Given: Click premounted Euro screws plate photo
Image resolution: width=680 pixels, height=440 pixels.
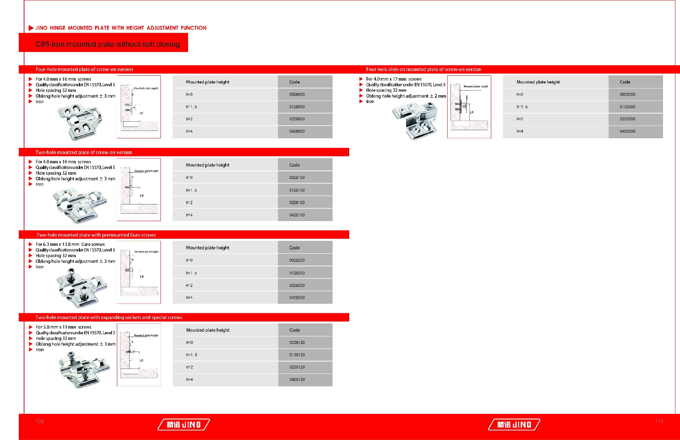Looking at the screenshot, I should pos(81,287).
